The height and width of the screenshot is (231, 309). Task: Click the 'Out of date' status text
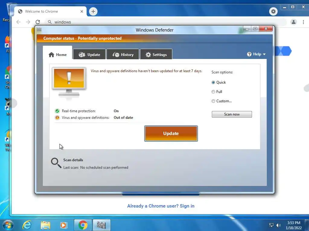click(123, 118)
